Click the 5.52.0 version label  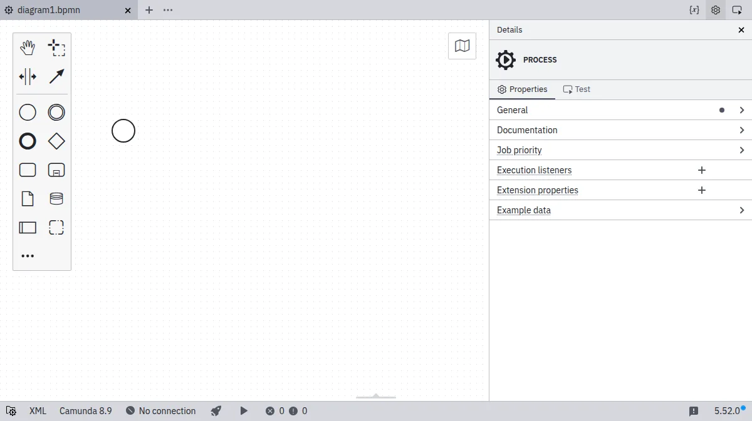(727, 411)
